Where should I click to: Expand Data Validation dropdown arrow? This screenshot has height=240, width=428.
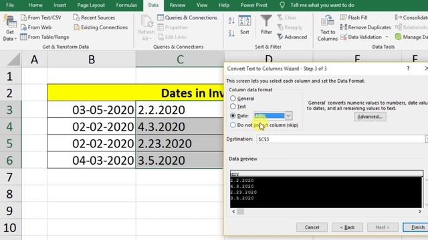(x=387, y=37)
